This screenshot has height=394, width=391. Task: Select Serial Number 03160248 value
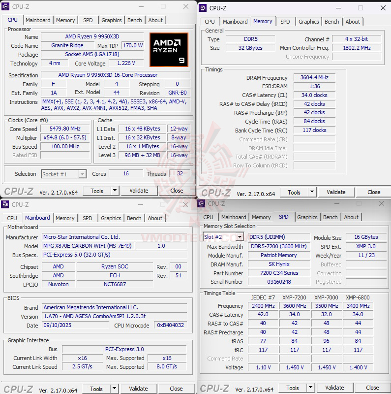[279, 282]
